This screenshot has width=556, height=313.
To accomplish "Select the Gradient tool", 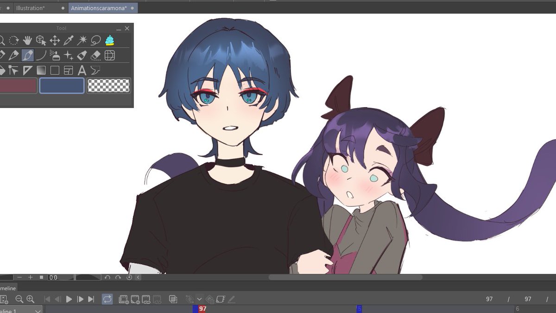I will [41, 70].
